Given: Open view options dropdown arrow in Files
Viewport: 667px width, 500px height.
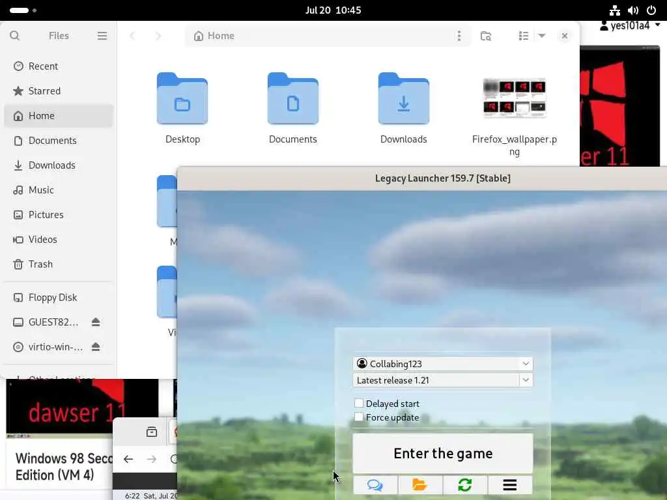Looking at the screenshot, I should (542, 36).
